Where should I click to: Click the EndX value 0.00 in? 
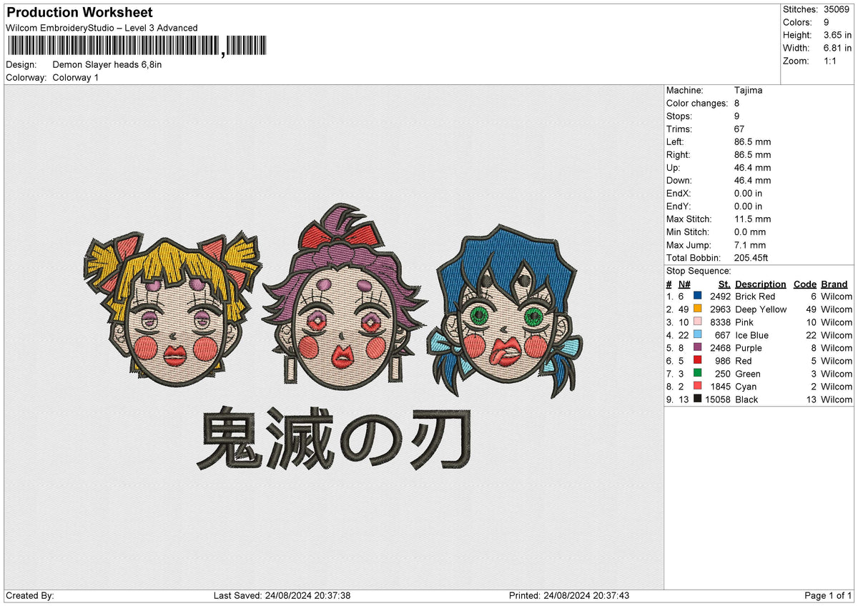pyautogui.click(x=748, y=194)
